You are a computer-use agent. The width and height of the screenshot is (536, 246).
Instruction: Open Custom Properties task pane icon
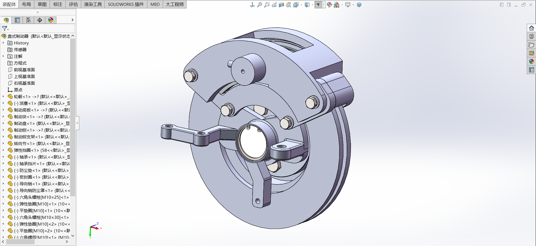coord(531,70)
